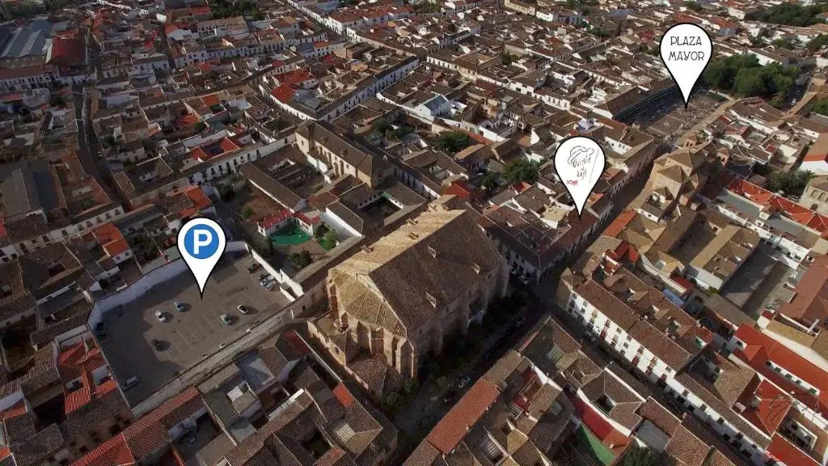The image size is (828, 466).
Task: Click the tree-filled park in the top right
Action: [x=752, y=77]
